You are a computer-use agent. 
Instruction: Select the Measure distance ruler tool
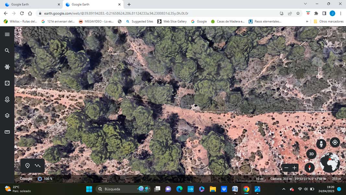pos(7,132)
